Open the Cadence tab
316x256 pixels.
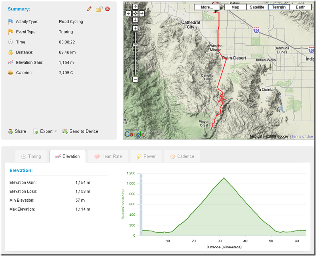[182, 156]
